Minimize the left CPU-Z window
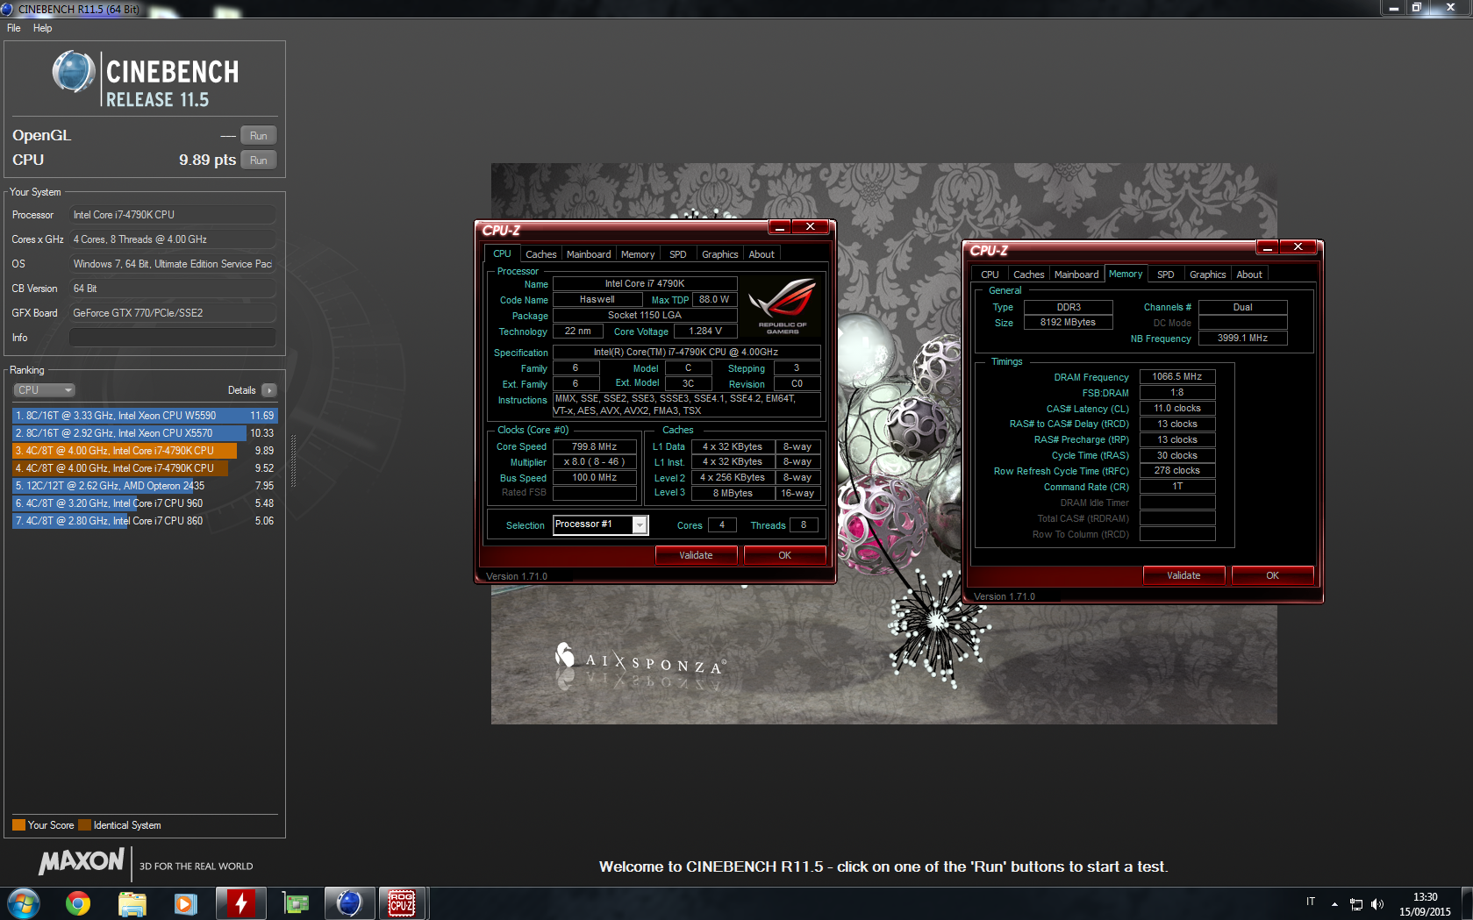 (x=779, y=227)
